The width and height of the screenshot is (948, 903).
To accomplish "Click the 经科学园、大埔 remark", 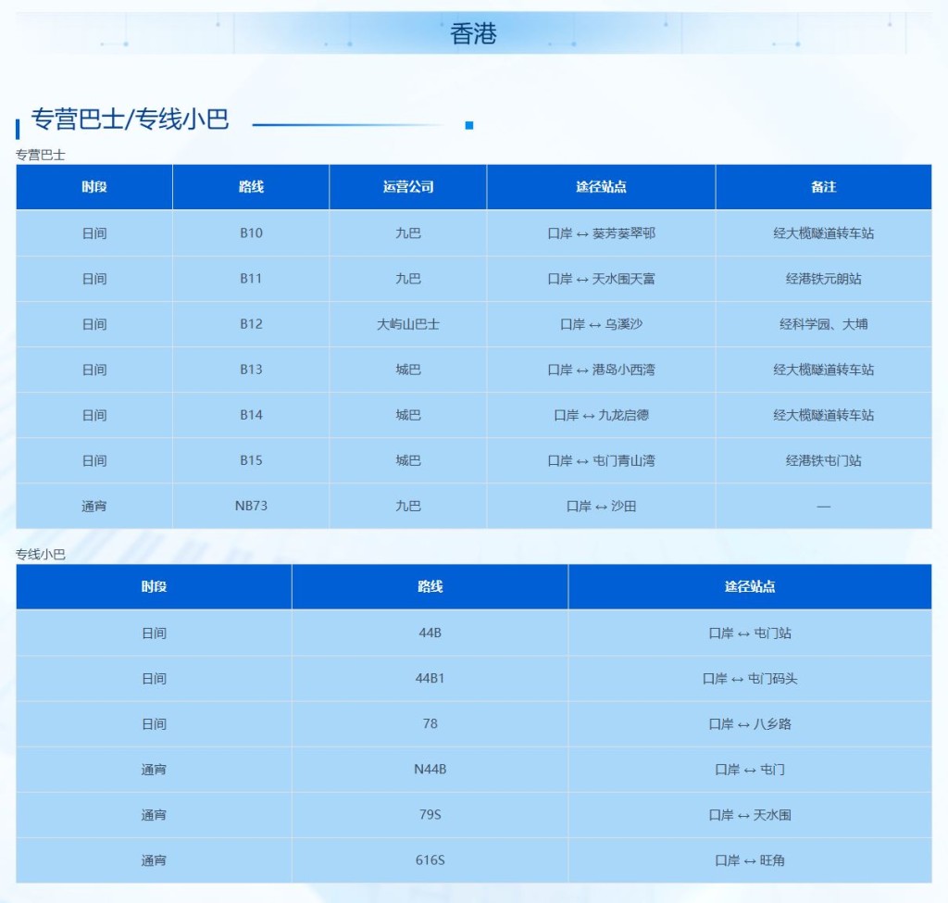I will (x=823, y=324).
